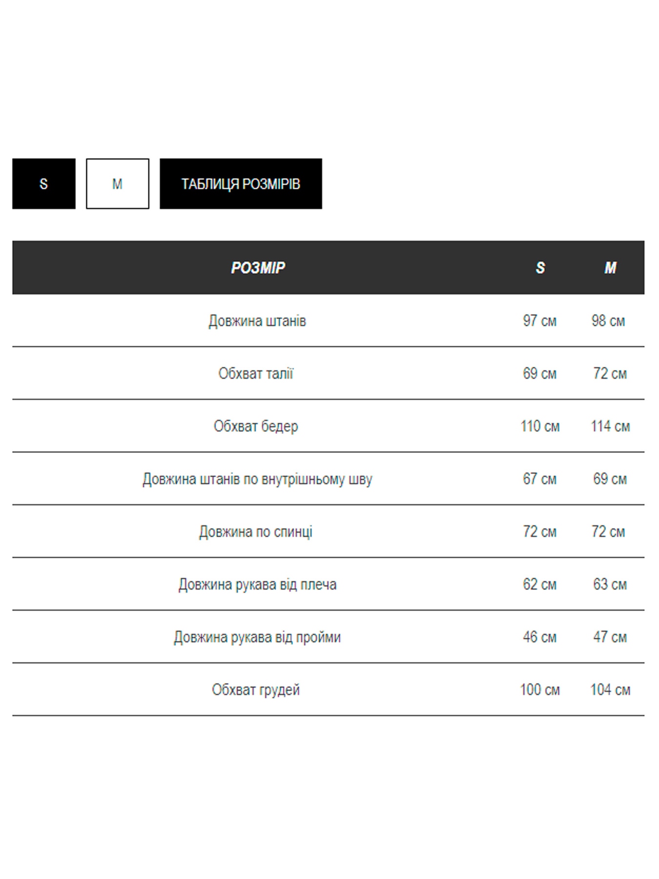Click the 104 см chest value
Viewport: 659px width, 879px height.
[x=610, y=690]
